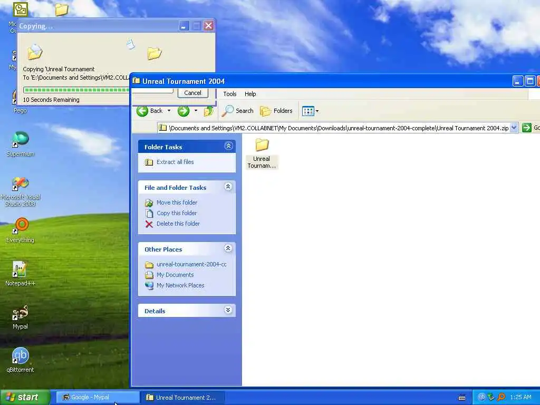Select the Mypal desktop shortcut
Image resolution: width=540 pixels, height=405 pixels.
click(21, 317)
